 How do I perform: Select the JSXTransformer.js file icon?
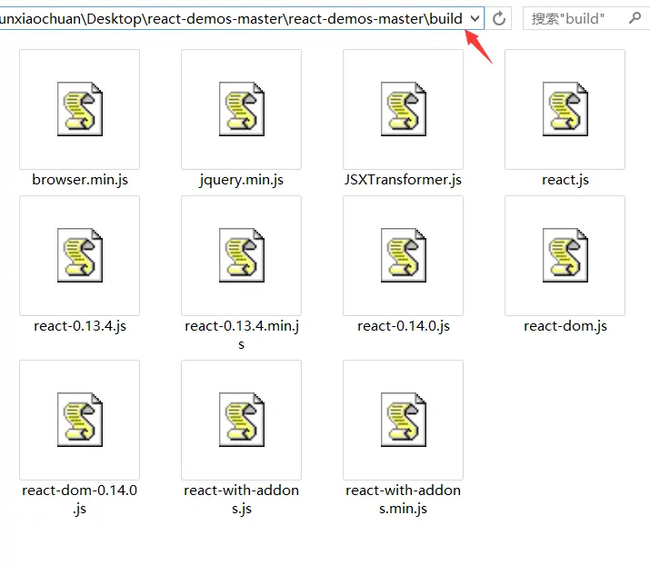(x=403, y=109)
